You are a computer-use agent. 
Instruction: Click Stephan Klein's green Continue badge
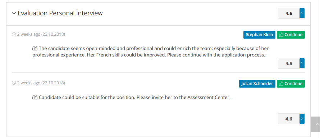coord(291,35)
